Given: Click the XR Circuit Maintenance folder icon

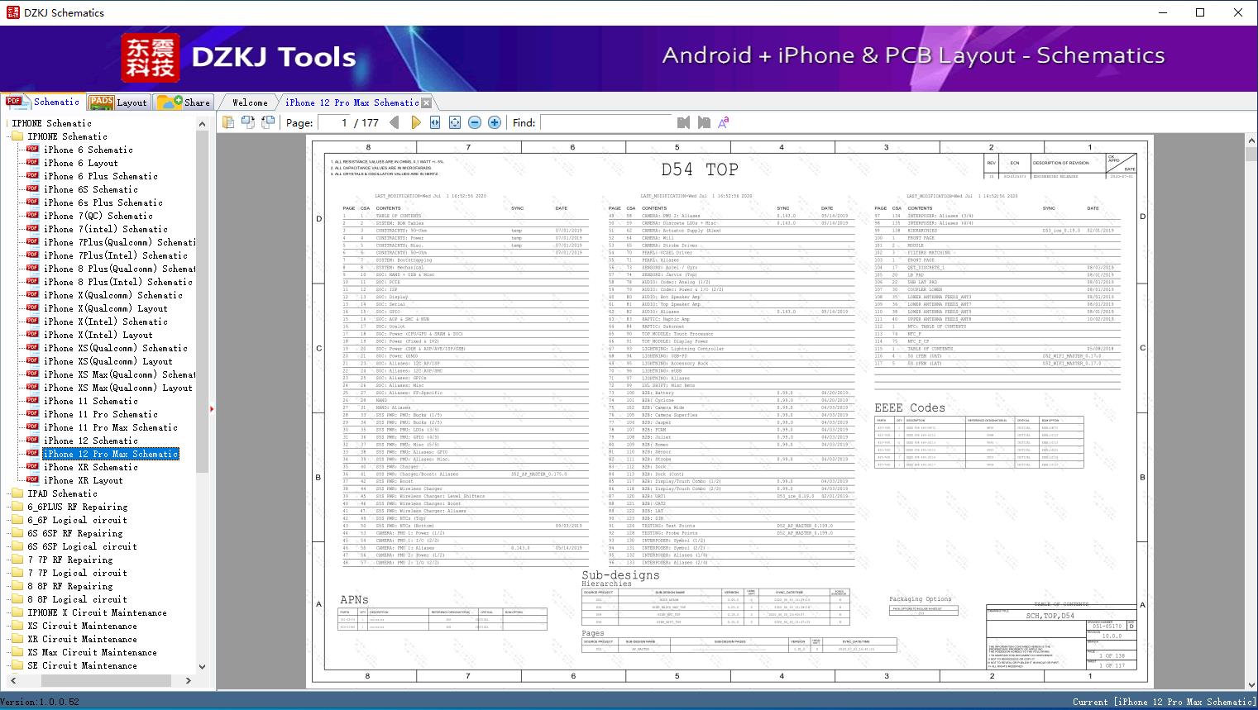Looking at the screenshot, I should (17, 639).
